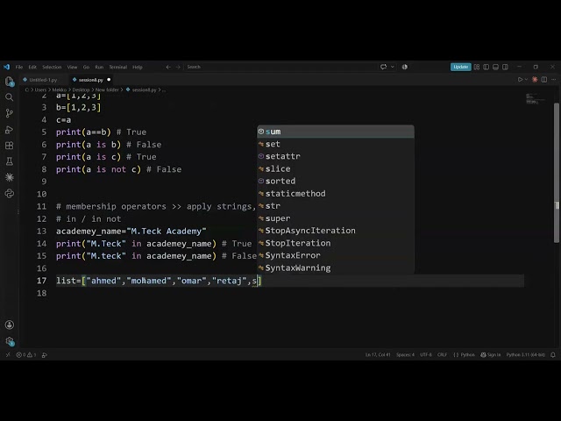Go back with the left arrow

(168, 67)
